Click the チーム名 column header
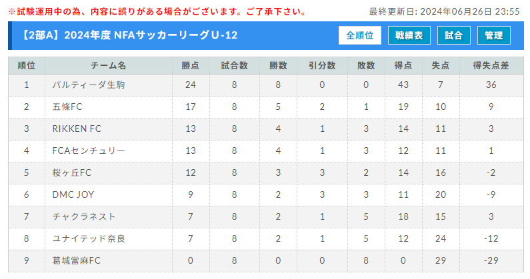 point(108,65)
